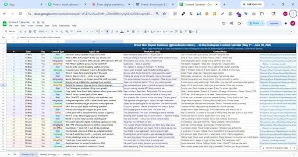This screenshot has height=157, width=298.
Task: Create a filter from toolbar
Action: (x=186, y=31)
